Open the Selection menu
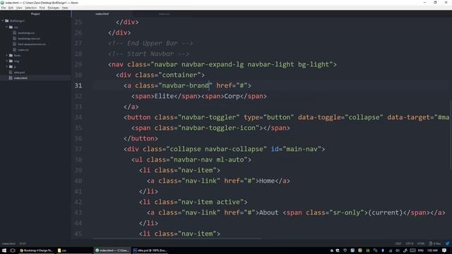The height and width of the screenshot is (254, 452). point(30,8)
